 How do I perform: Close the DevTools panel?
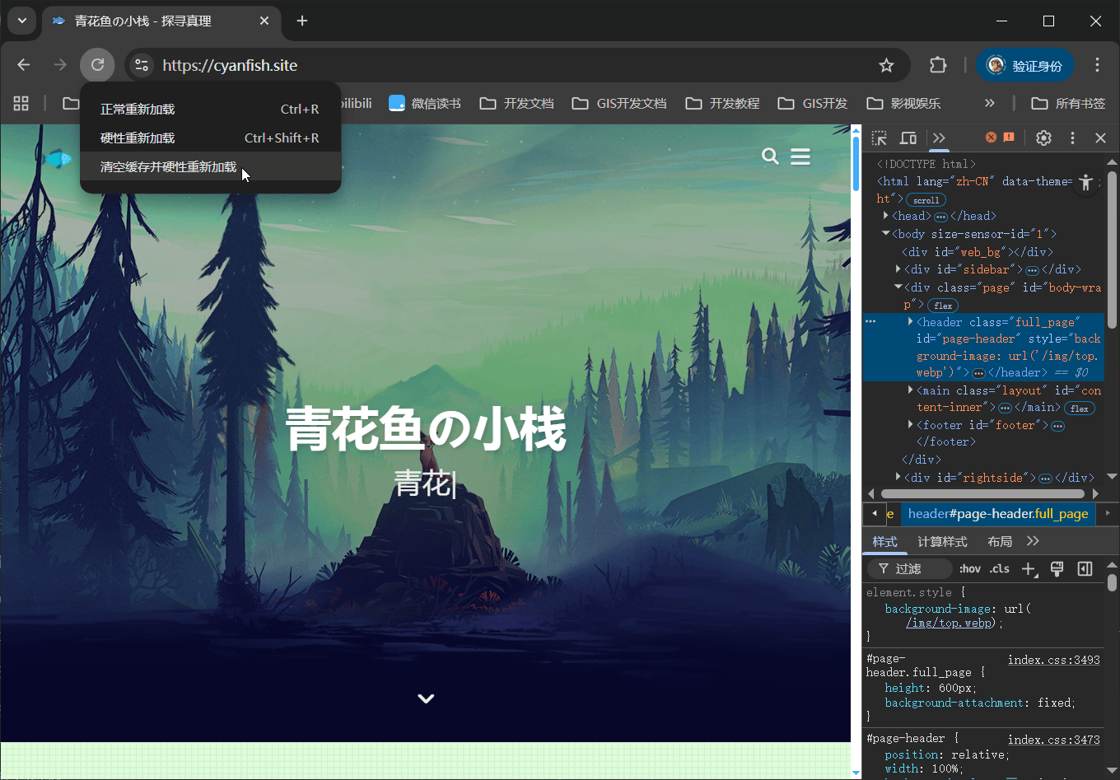1100,138
